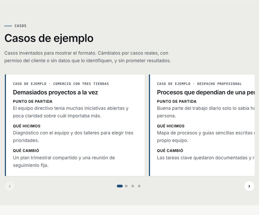The image size is (259, 215).
Task: Select the fourth carousel dot
Action: point(139,186)
